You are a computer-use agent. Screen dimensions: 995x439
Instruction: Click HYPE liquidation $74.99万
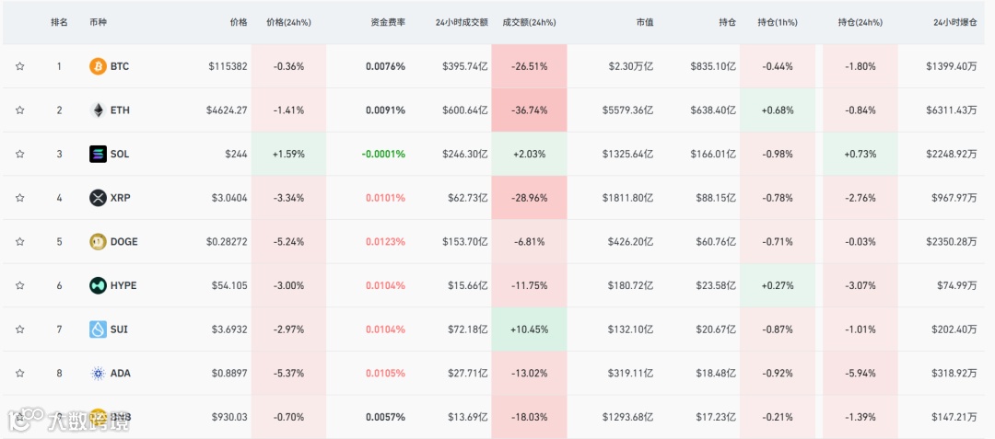pos(956,285)
